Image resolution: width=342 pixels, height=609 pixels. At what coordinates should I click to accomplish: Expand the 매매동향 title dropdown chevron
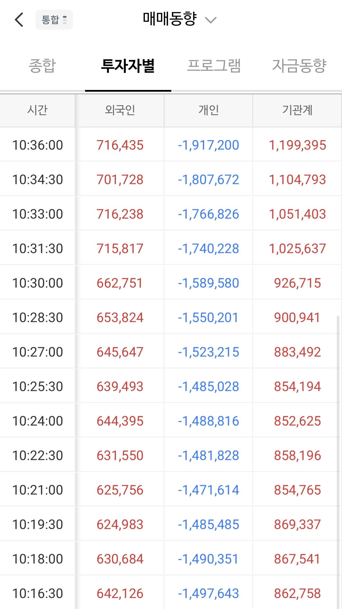click(211, 20)
